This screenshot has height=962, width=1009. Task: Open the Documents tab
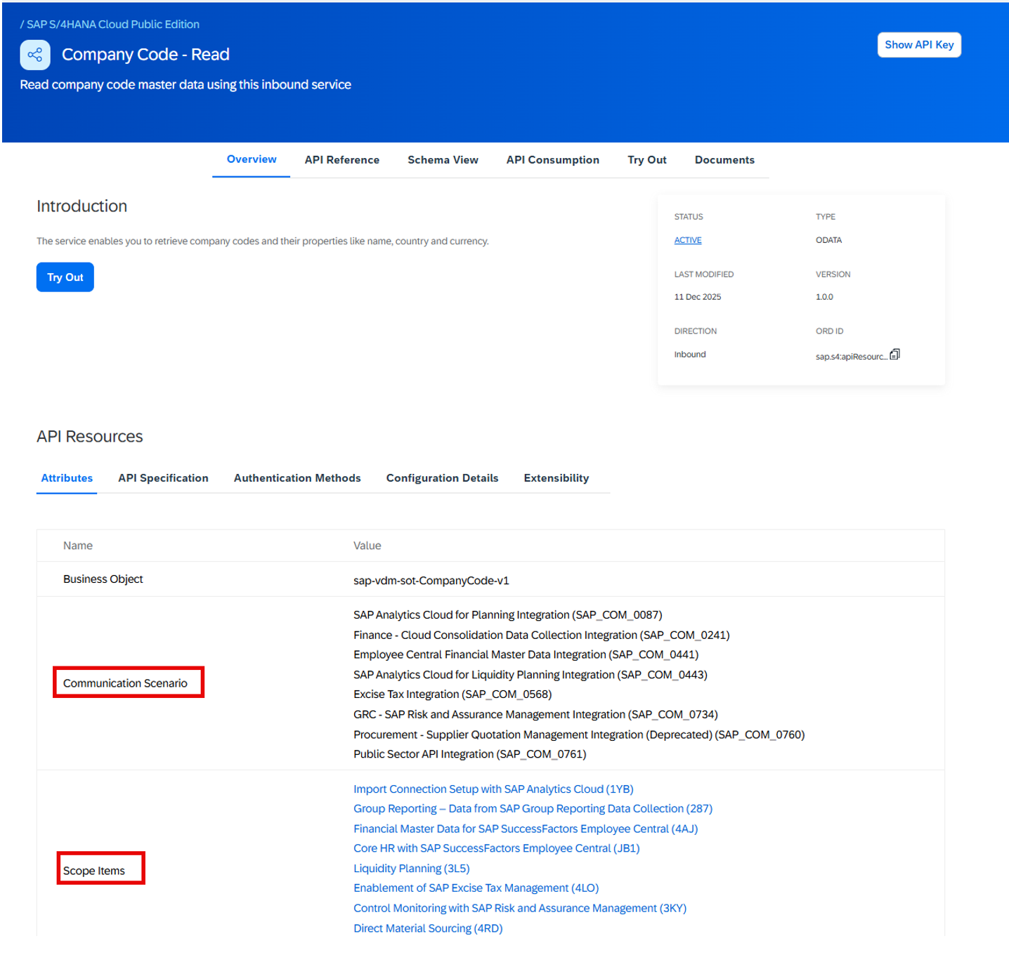click(724, 160)
